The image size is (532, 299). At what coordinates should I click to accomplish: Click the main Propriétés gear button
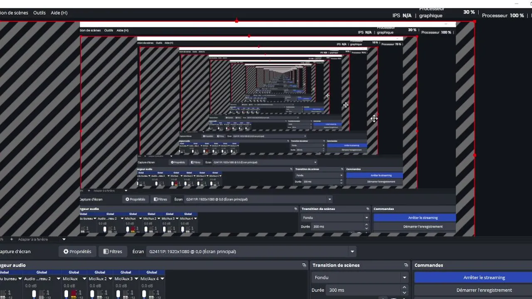pyautogui.click(x=77, y=252)
